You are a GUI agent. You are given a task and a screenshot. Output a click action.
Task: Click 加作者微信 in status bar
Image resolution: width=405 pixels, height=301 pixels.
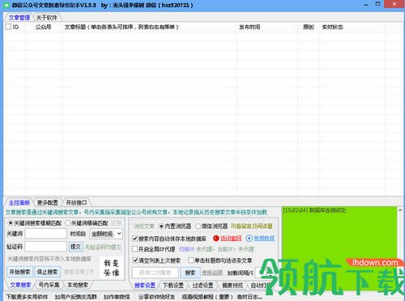tap(117, 297)
